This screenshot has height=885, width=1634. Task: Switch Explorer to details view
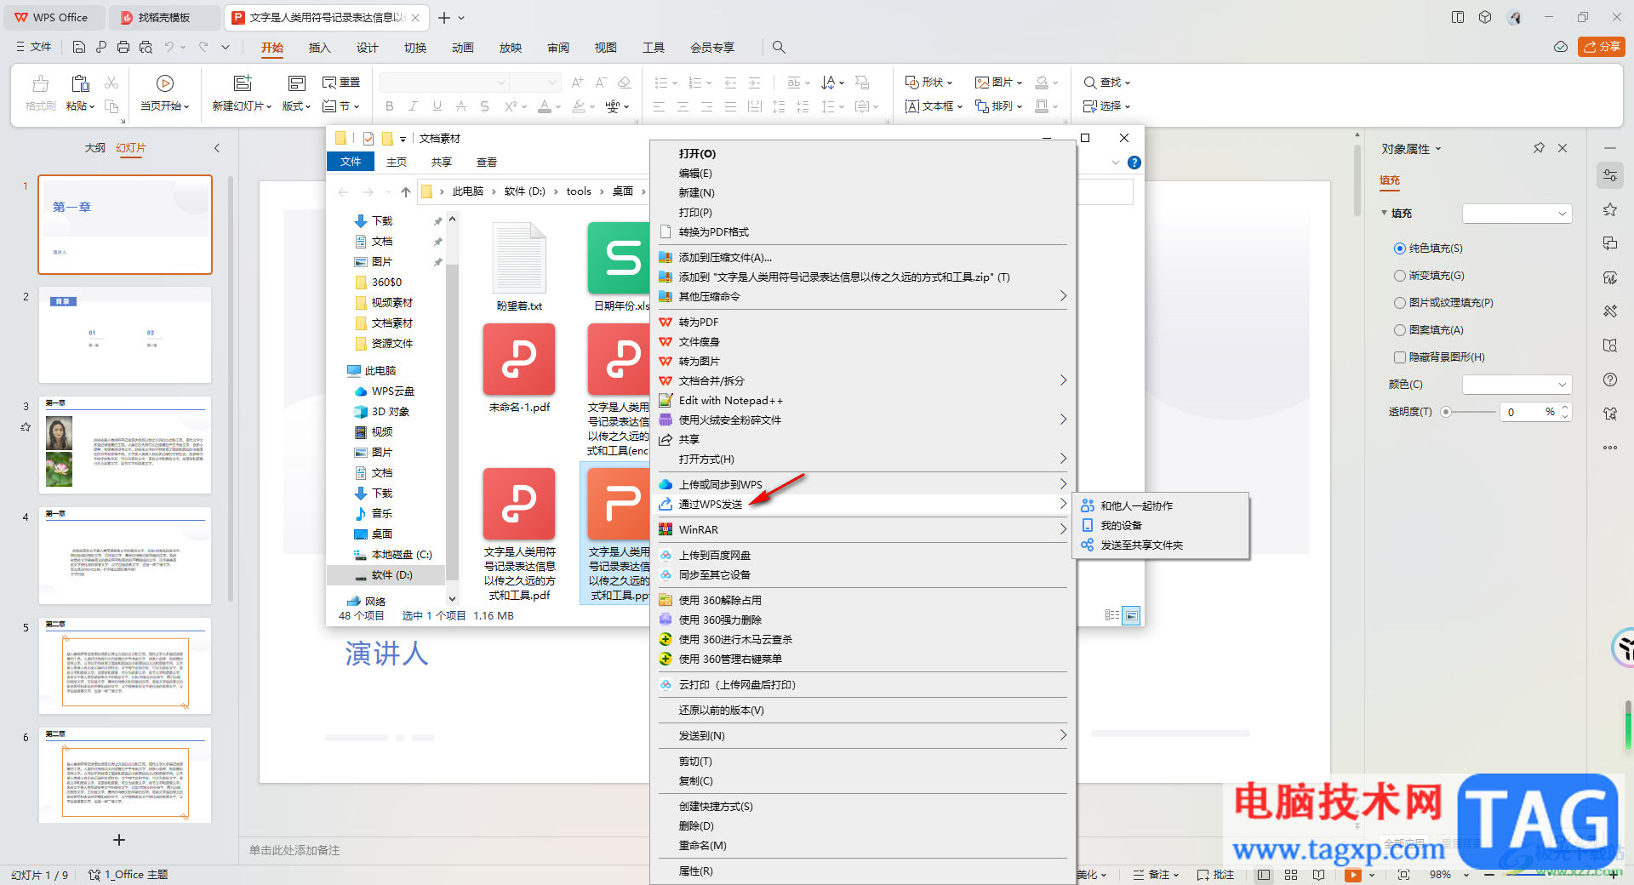tap(1111, 615)
